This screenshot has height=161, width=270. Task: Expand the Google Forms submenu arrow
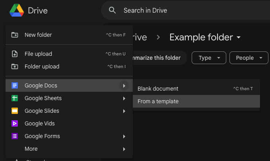[124, 136]
